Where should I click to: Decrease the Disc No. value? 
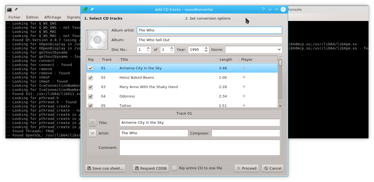148,51
